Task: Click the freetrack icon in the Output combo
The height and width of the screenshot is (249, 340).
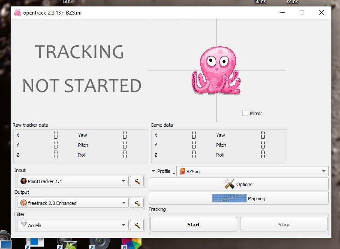Action: 24,203
